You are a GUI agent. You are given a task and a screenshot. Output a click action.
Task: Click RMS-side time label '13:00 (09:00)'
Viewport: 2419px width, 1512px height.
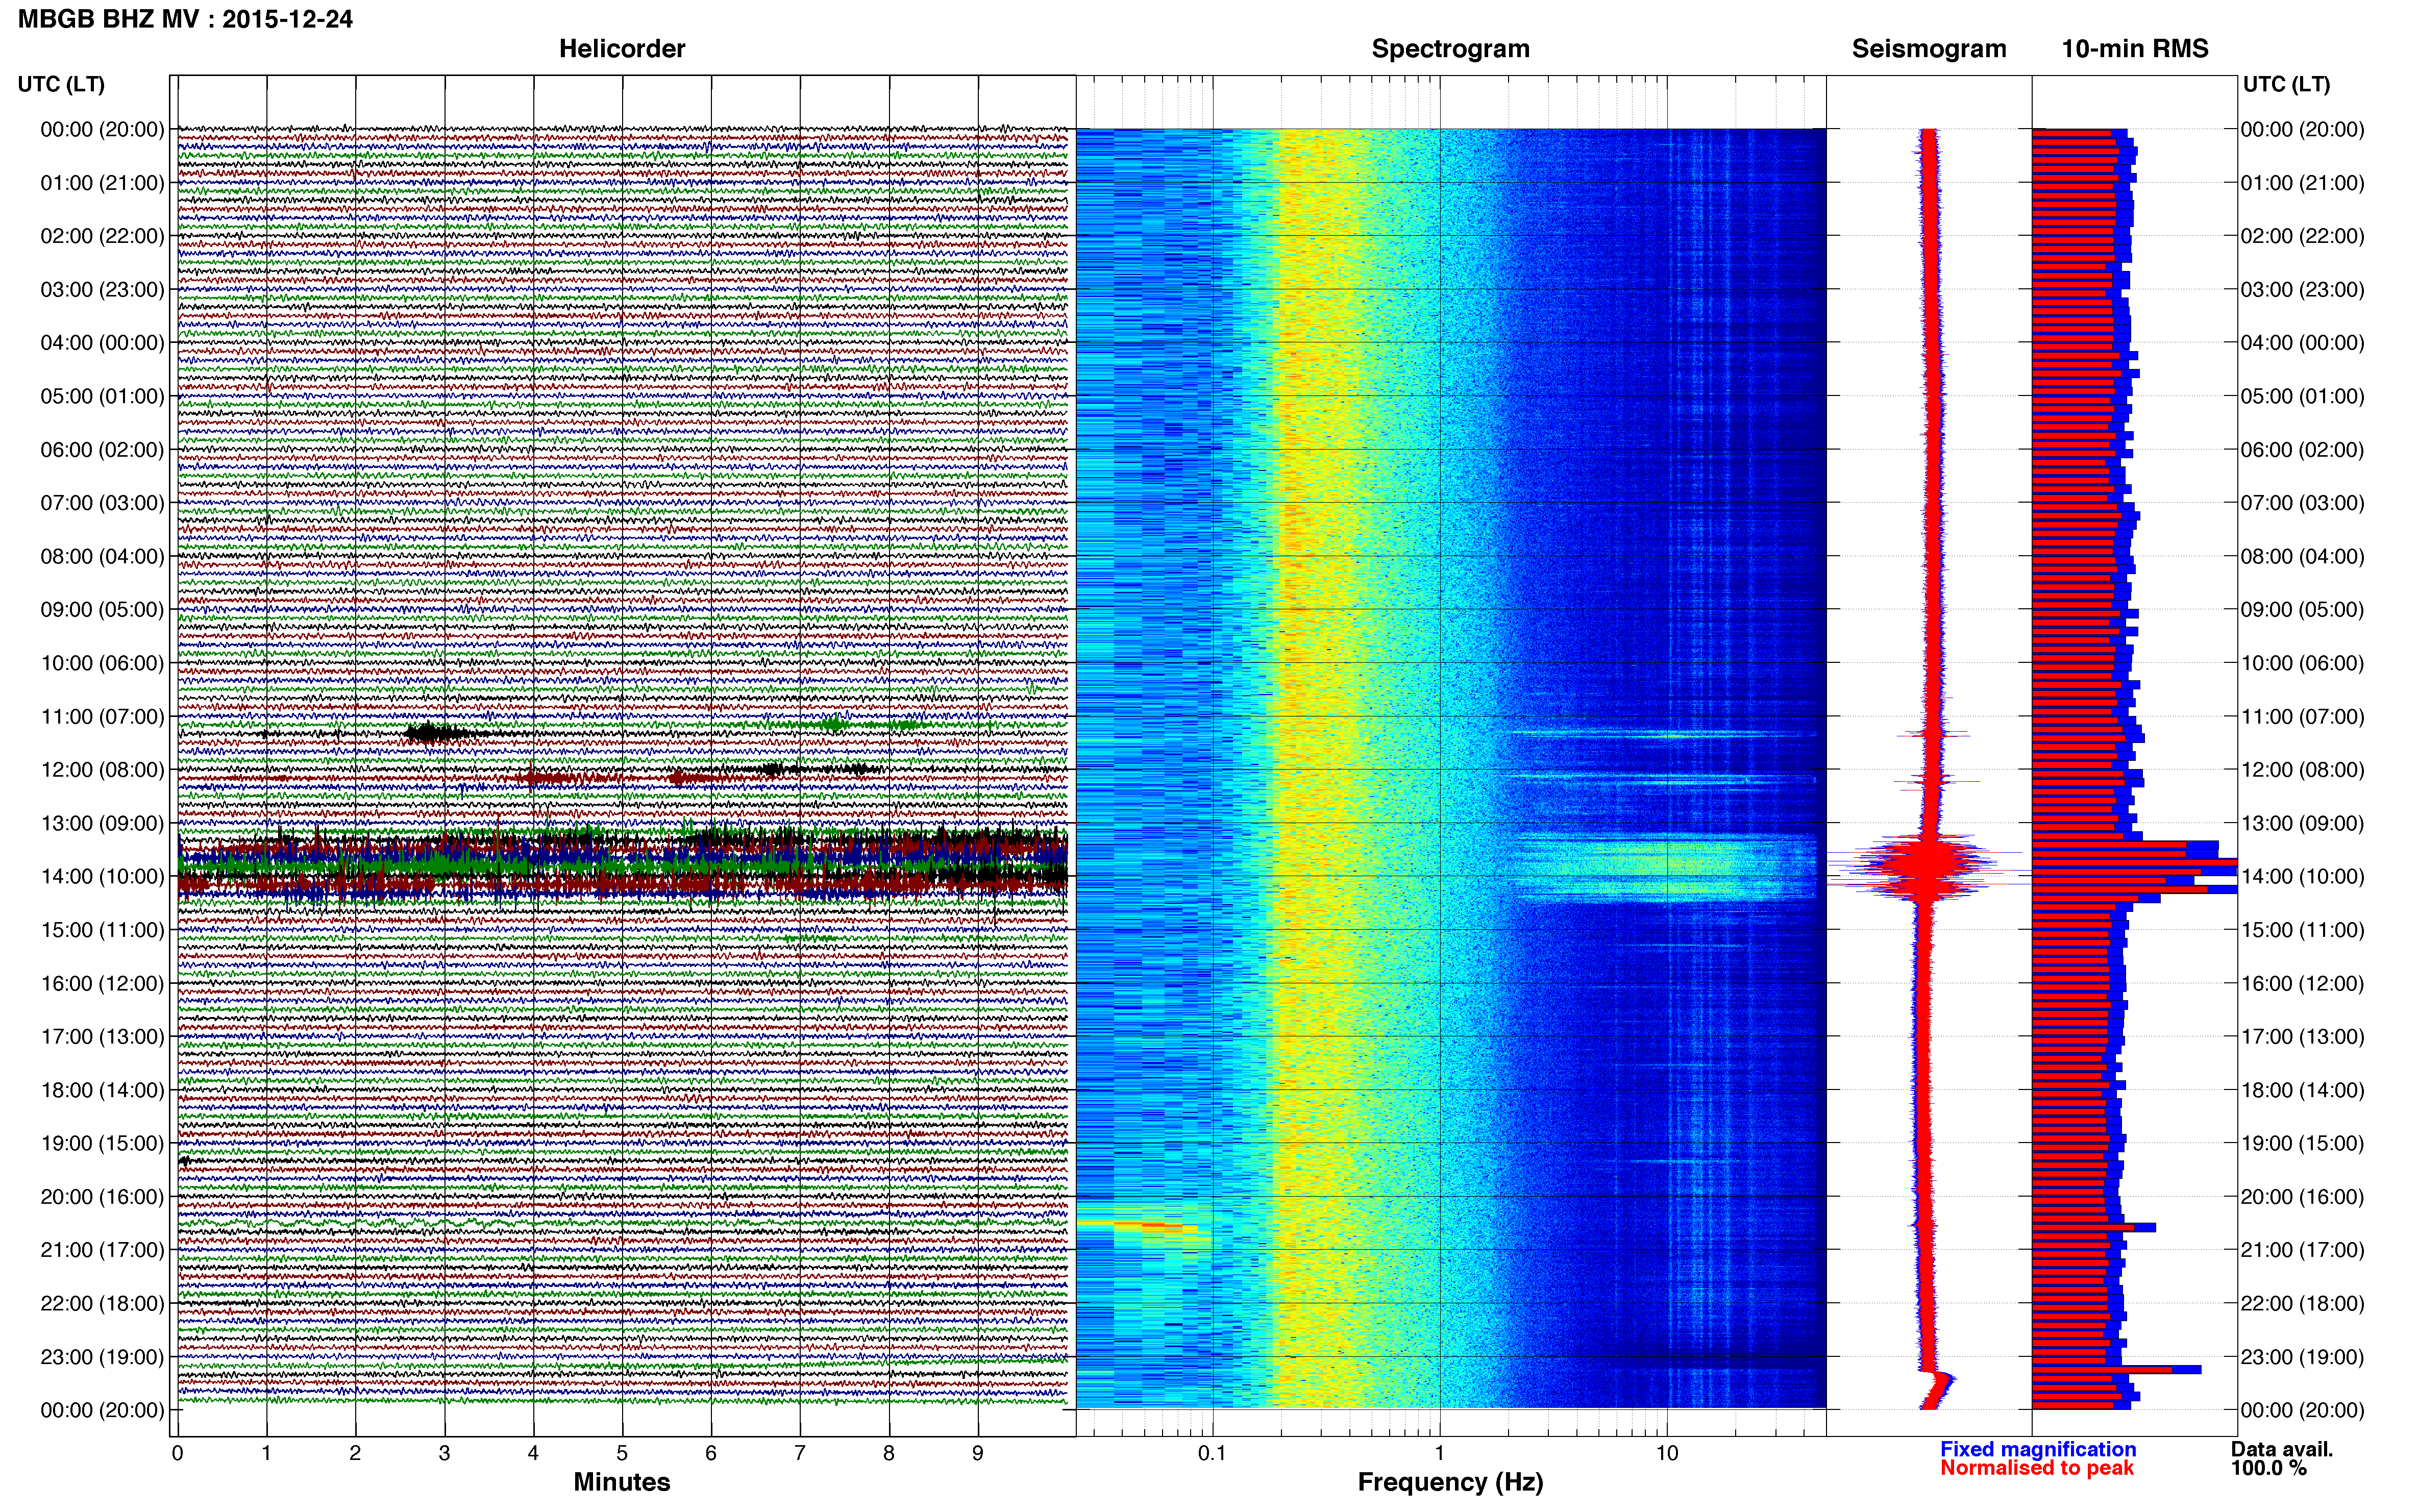(x=2303, y=823)
